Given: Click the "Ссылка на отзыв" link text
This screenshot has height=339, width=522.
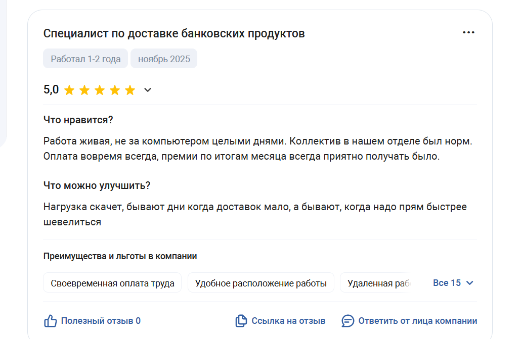Looking at the screenshot, I should (x=288, y=321).
